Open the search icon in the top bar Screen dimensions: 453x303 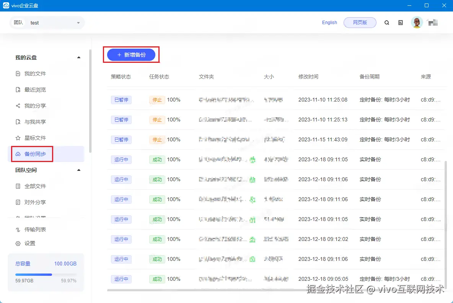(x=386, y=22)
